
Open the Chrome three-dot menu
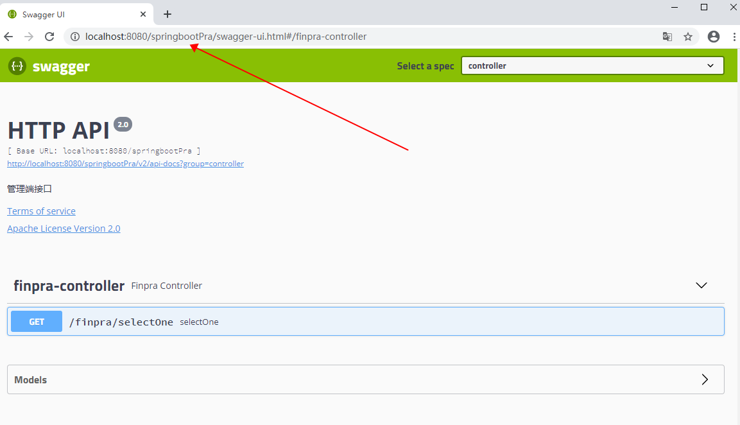tap(734, 37)
